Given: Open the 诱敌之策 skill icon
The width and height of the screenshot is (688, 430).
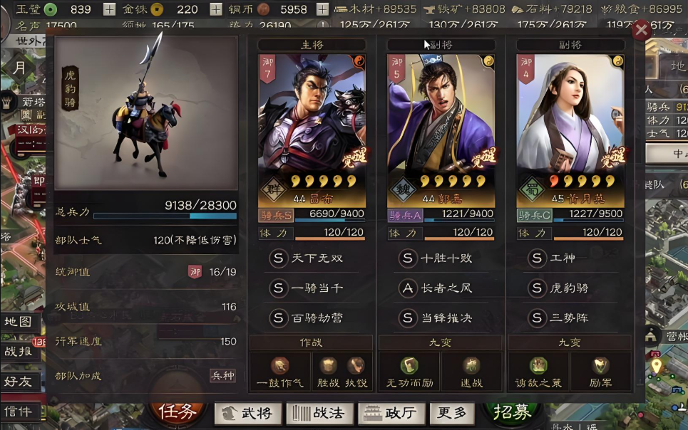Looking at the screenshot, I should point(538,365).
